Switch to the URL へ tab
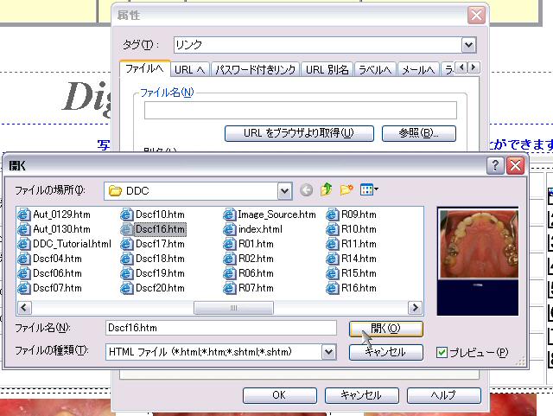This screenshot has height=416, width=553. tap(189, 69)
